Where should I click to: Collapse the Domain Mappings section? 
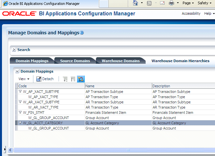point(17,71)
